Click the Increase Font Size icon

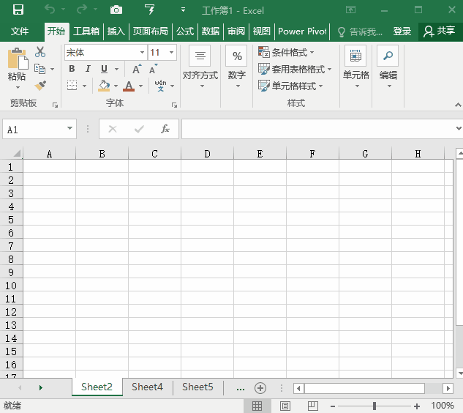137,69
